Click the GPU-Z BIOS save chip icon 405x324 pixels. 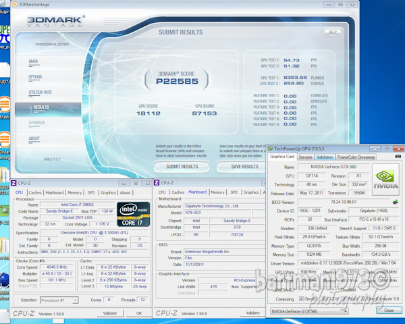pyautogui.click(x=394, y=201)
